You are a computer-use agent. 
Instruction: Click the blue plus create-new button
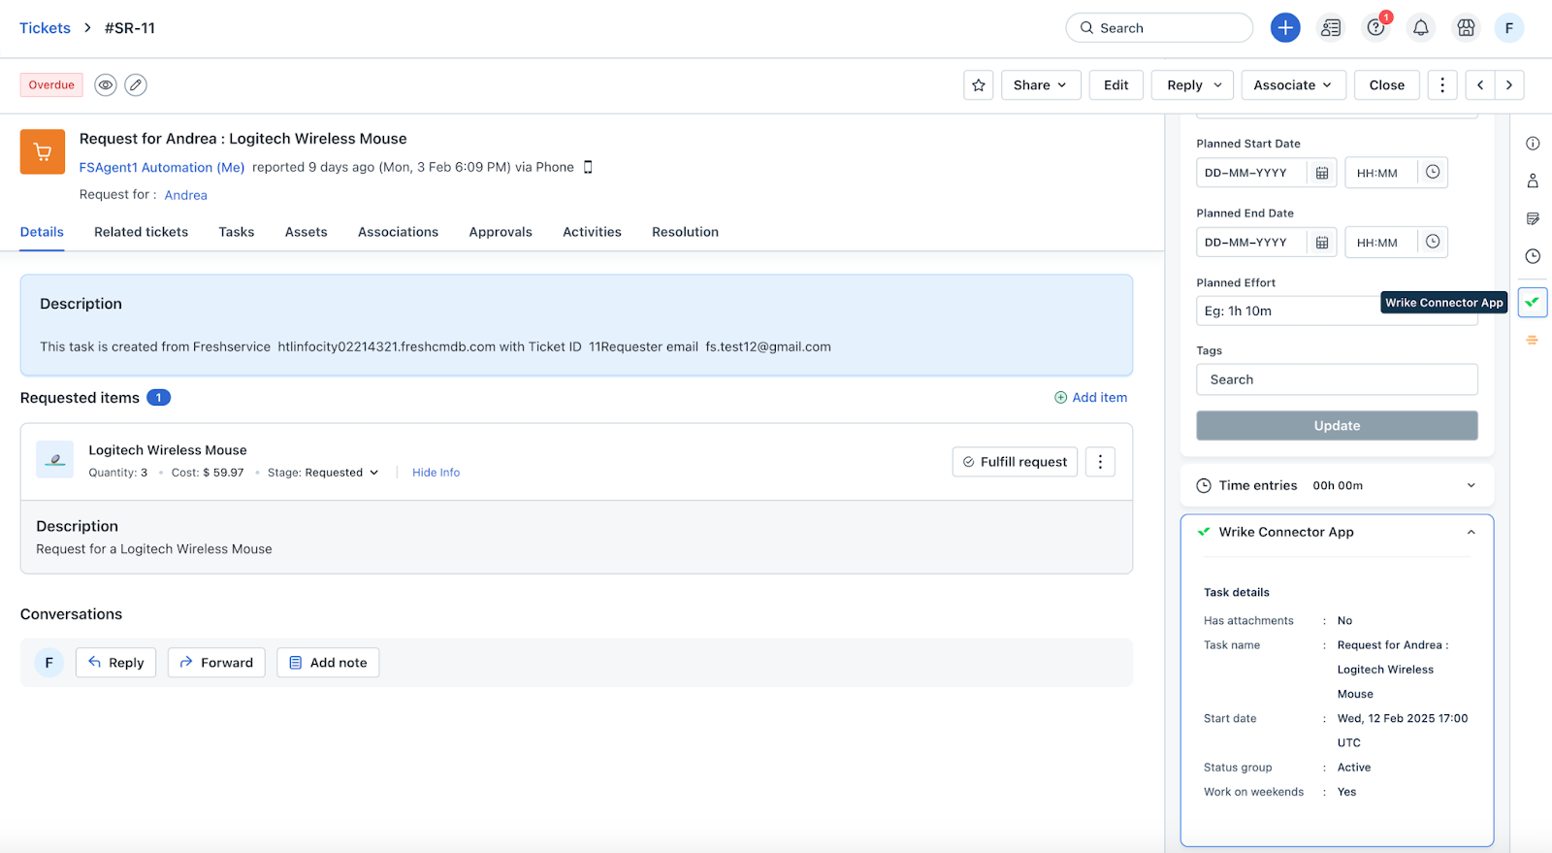tap(1285, 28)
